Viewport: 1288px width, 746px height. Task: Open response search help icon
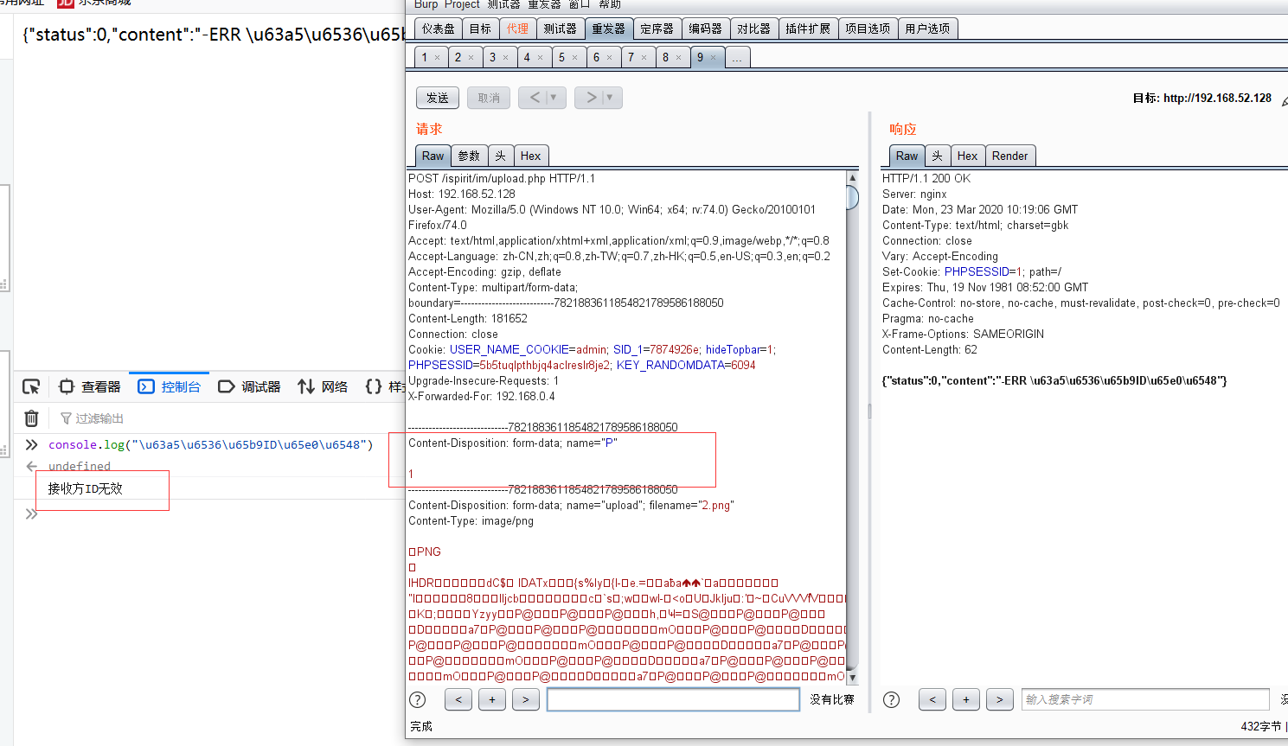click(x=891, y=699)
